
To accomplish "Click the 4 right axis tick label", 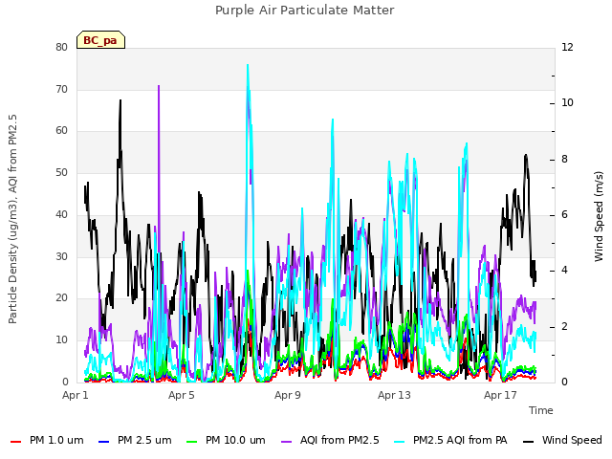I will pyautogui.click(x=565, y=270).
